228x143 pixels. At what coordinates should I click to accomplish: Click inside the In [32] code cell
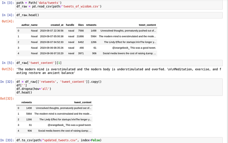[x=119, y=87]
